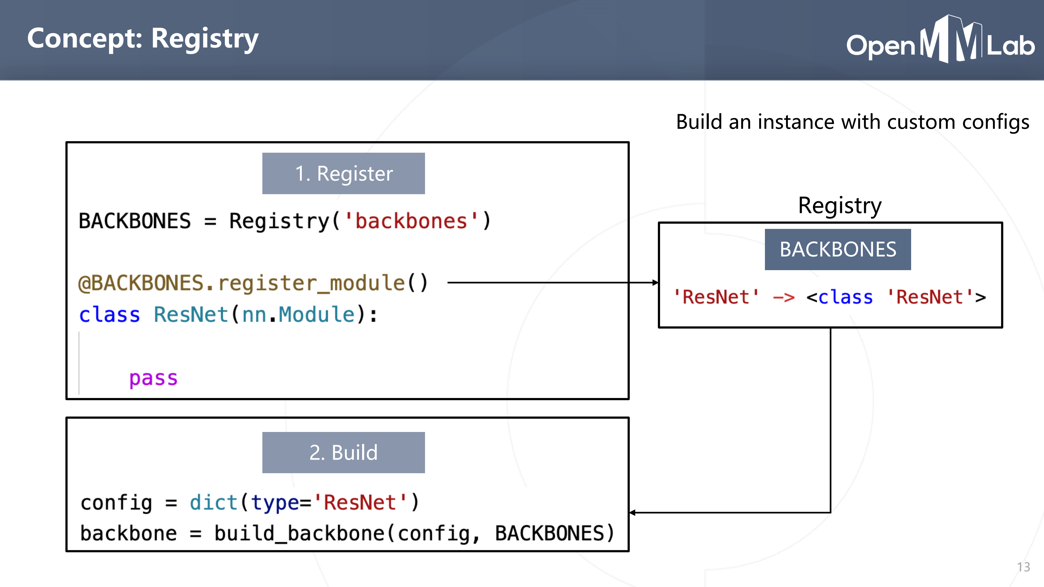This screenshot has height=587, width=1044.
Task: Click the purple 'pass' keyword
Action: click(153, 378)
